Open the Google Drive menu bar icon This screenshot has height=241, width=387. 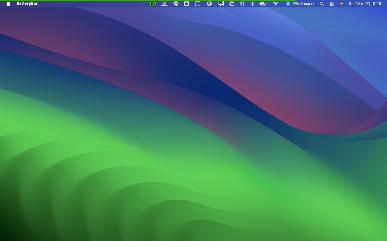[x=187, y=4]
